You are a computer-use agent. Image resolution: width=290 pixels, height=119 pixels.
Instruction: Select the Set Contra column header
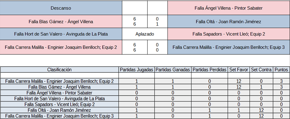click(x=261, y=70)
